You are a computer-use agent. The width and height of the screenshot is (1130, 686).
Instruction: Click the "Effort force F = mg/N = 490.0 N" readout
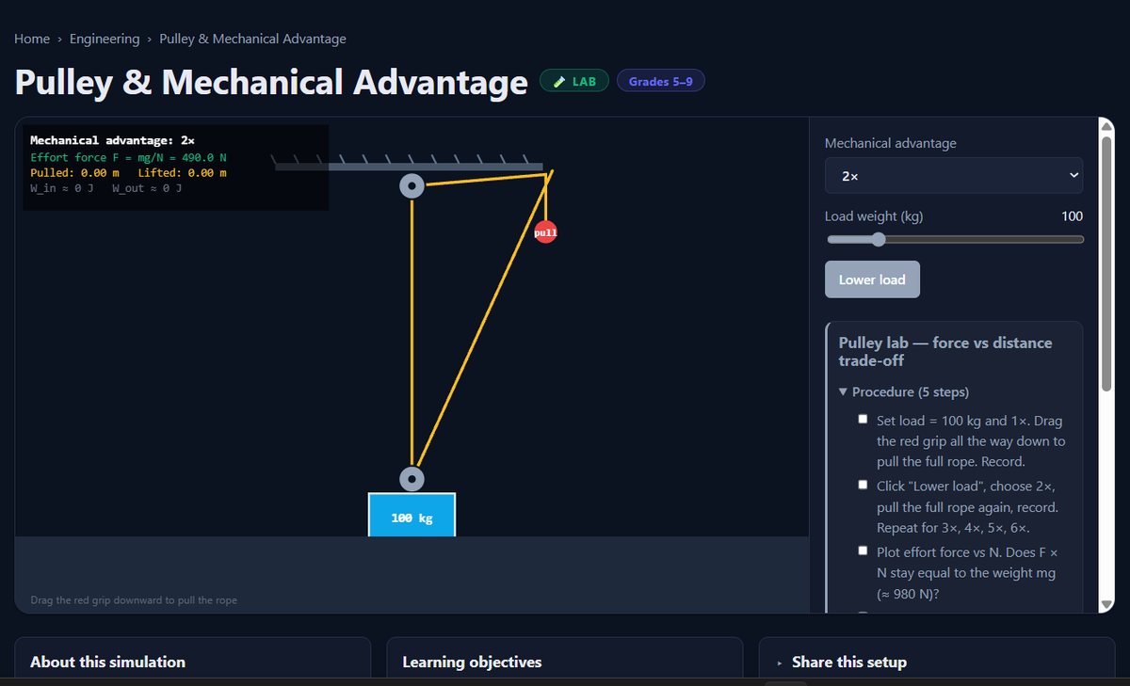(129, 157)
